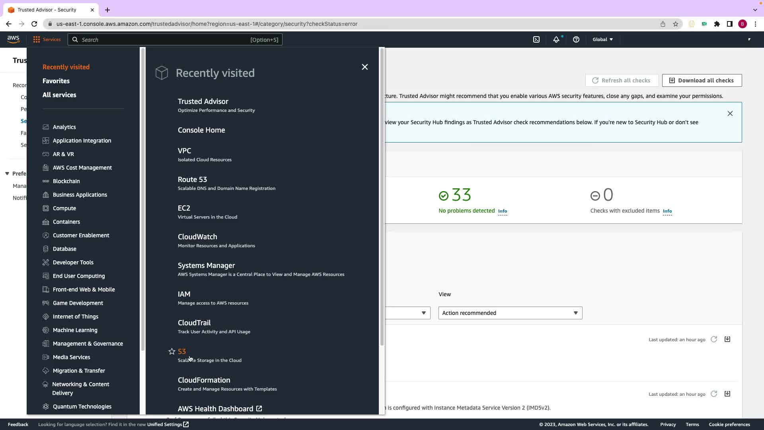Open CloudWatch from the recently visited list
The width and height of the screenshot is (764, 430).
pos(197,237)
